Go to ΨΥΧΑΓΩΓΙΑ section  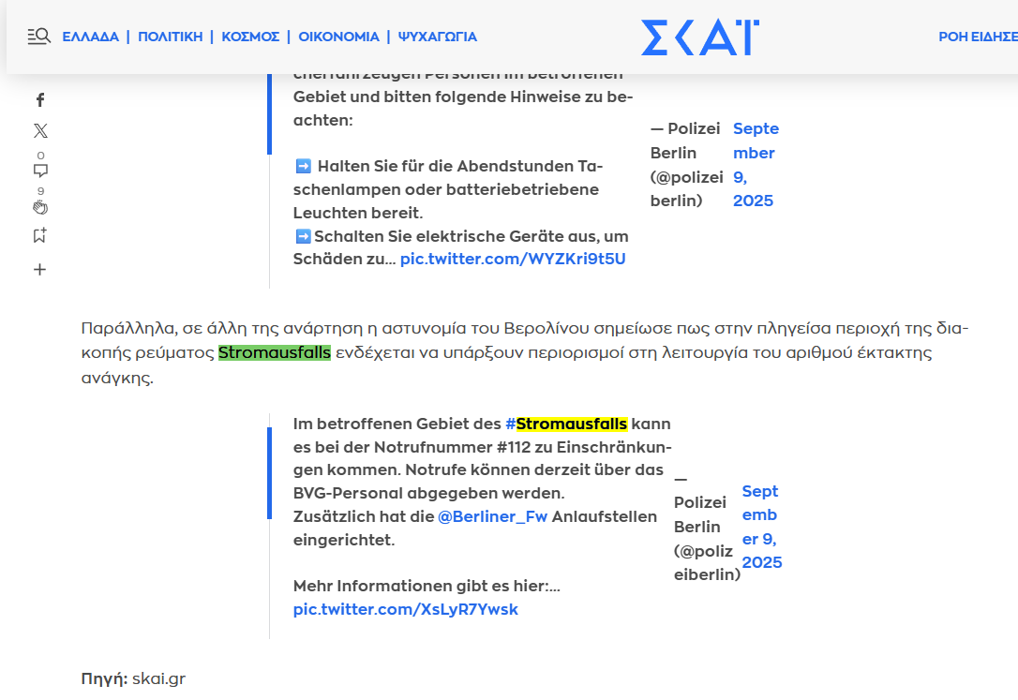coord(438,37)
